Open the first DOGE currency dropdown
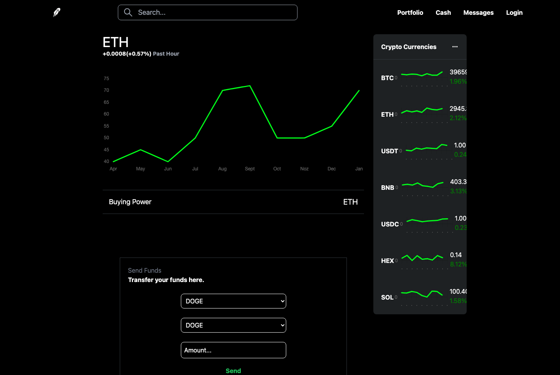The image size is (560, 375). (233, 301)
